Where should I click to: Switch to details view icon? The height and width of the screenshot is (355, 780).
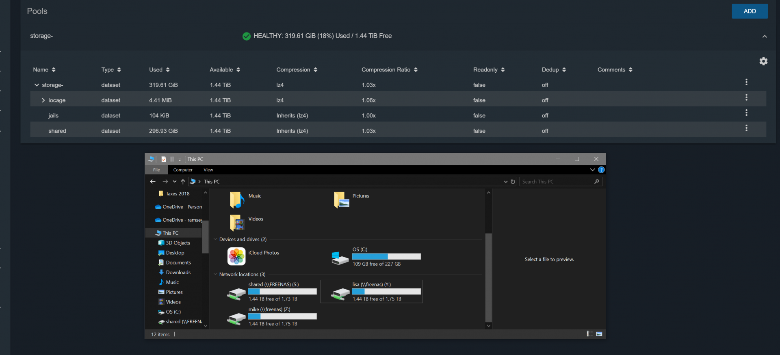point(589,334)
